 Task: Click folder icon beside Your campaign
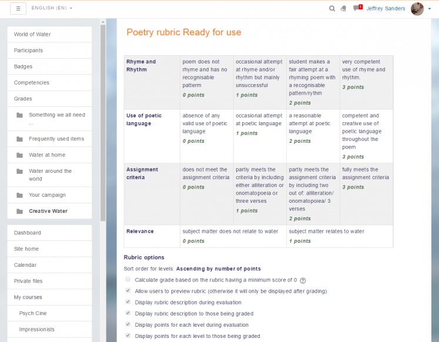[x=19, y=195]
